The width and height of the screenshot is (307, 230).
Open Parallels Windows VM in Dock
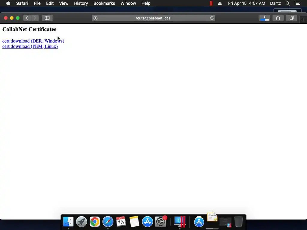pyautogui.click(x=180, y=222)
